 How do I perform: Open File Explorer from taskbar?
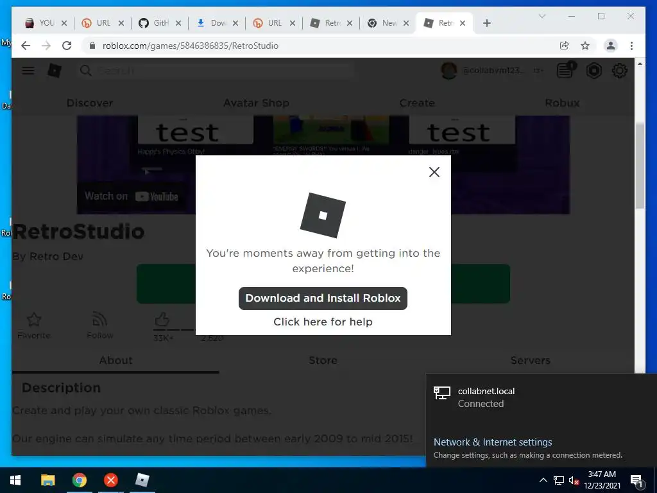click(47, 480)
